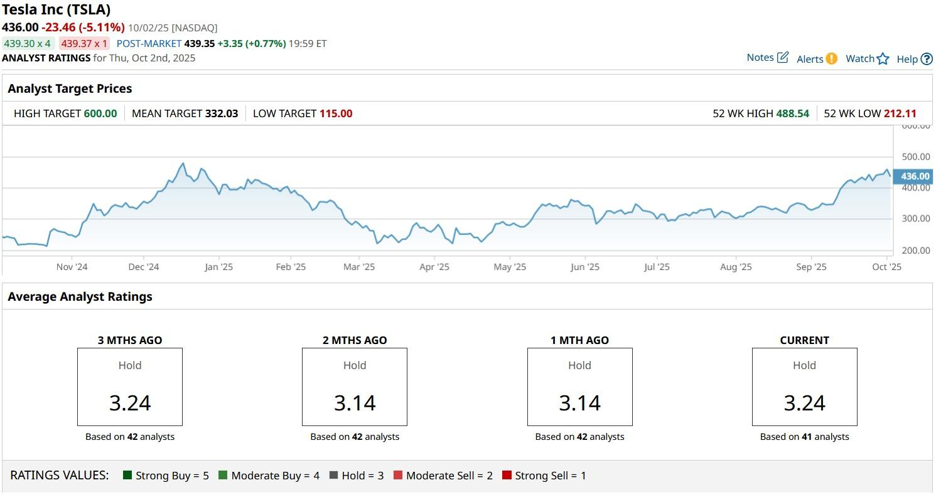Open Help via question mark icon
The width and height of the screenshot is (936, 495).
point(927,60)
